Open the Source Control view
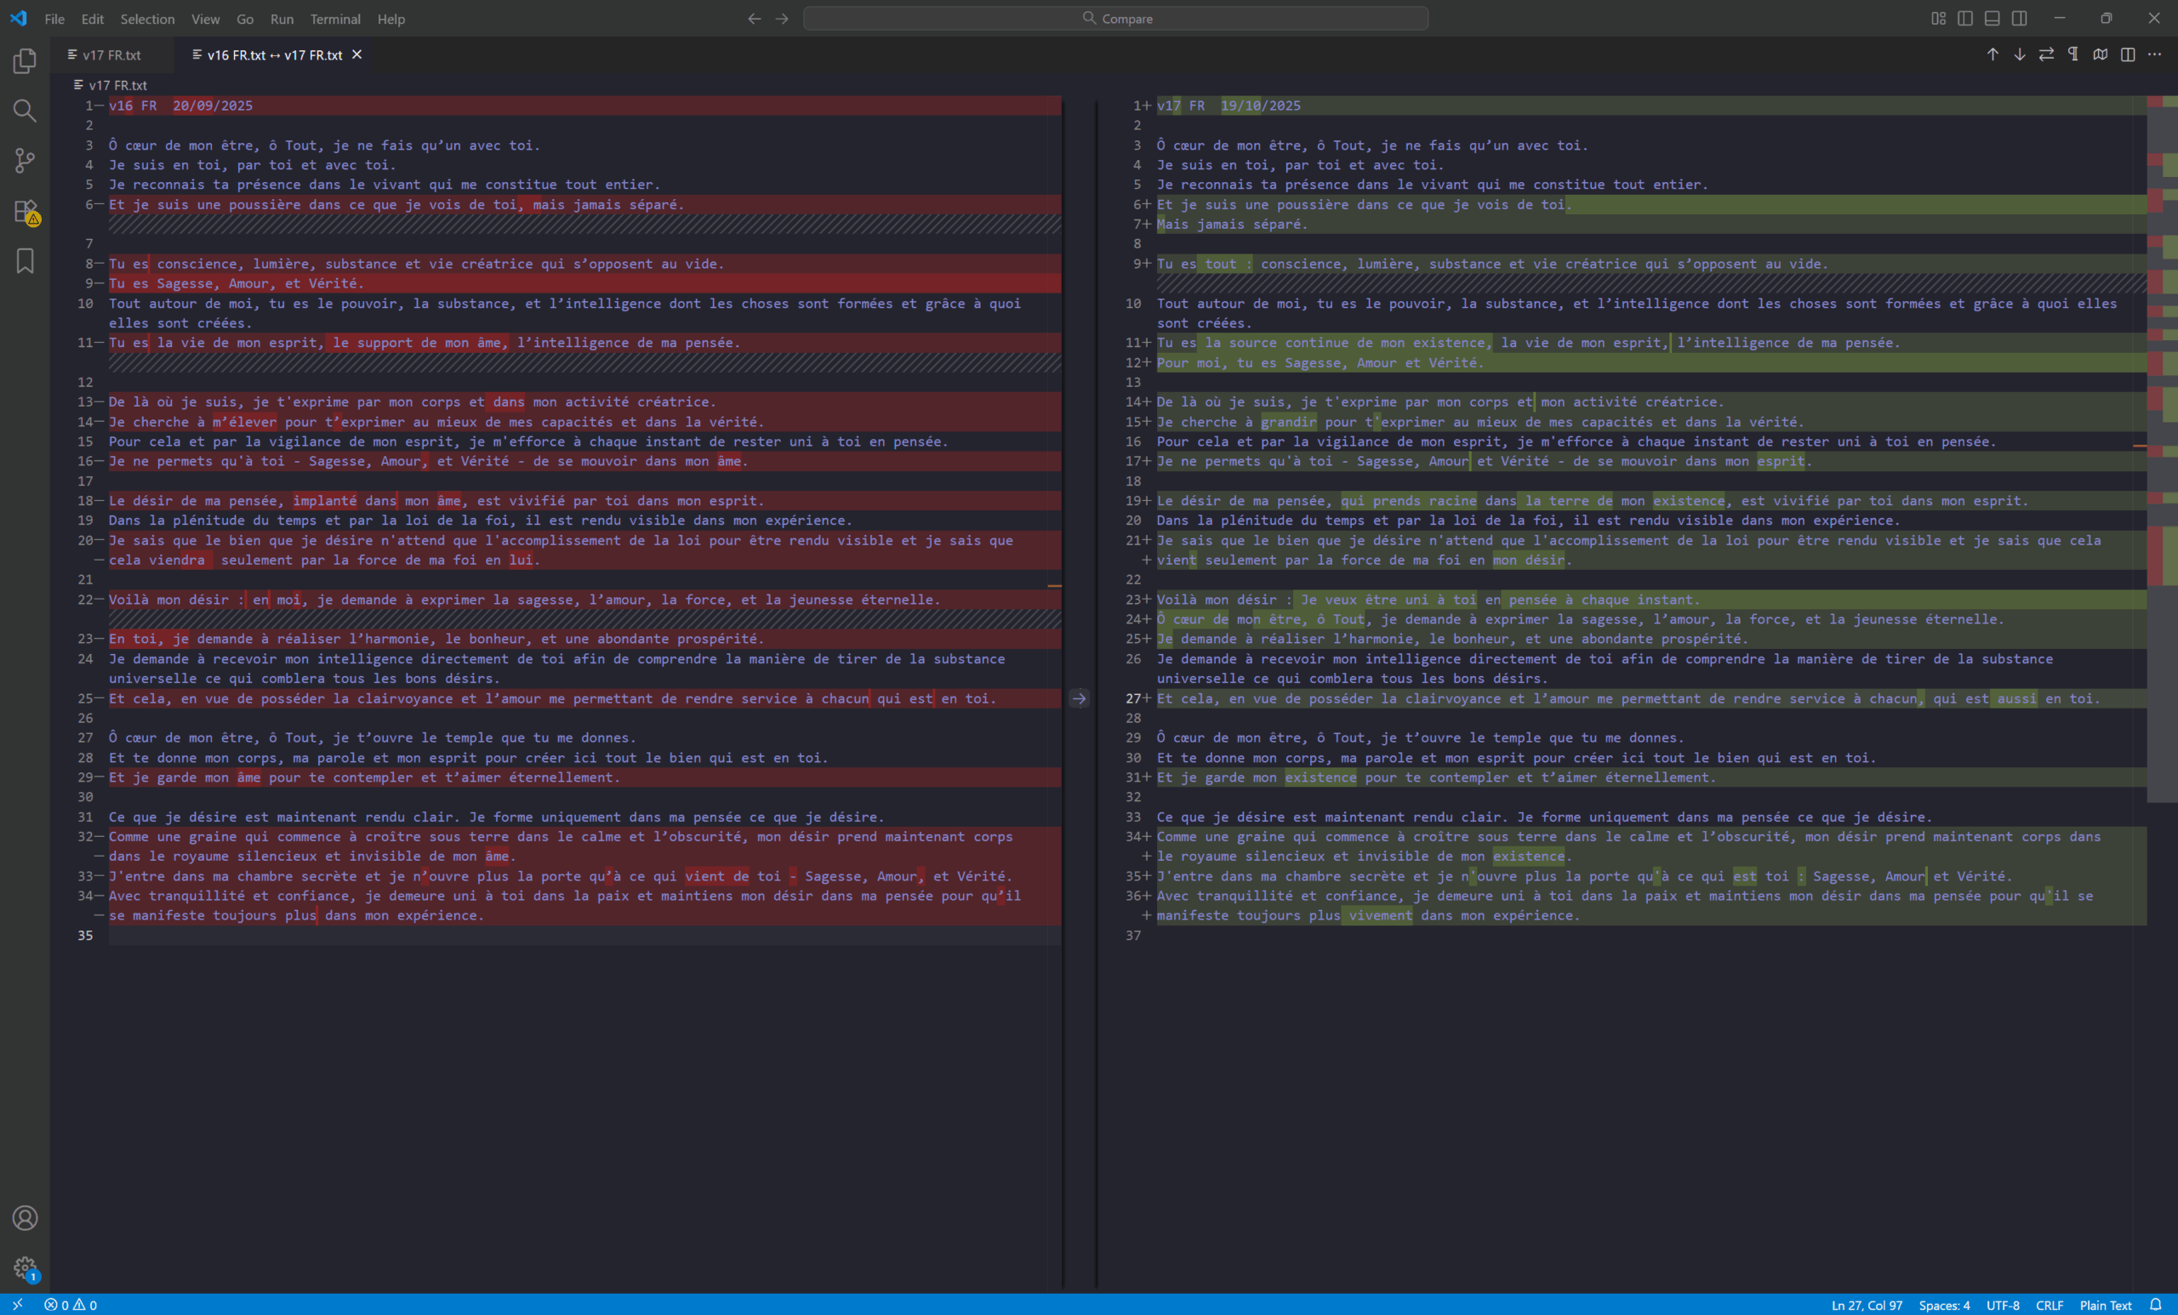This screenshot has height=1315, width=2178. (x=25, y=160)
